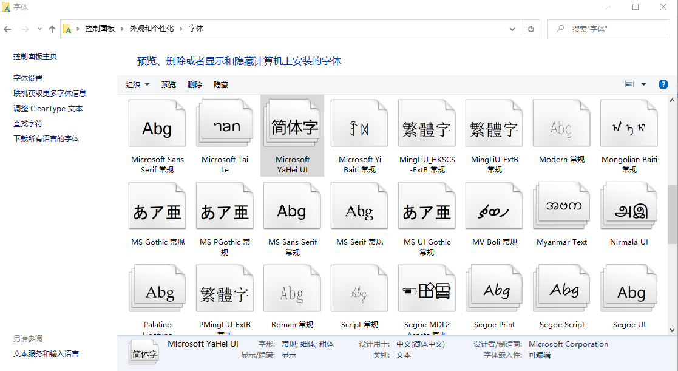Viewport: 678px width, 371px height.
Task: Select the MingLiU_HKSCS-ExtB font icon
Action: [427, 123]
